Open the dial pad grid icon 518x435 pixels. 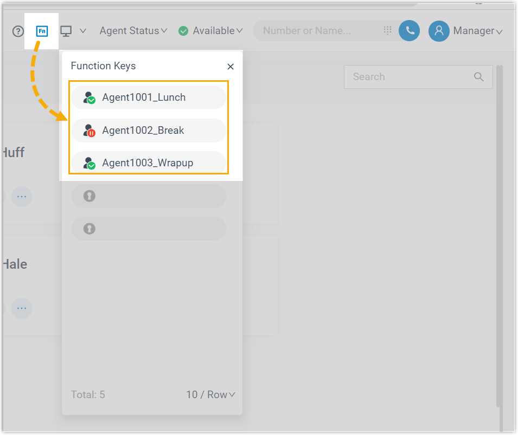(x=387, y=30)
